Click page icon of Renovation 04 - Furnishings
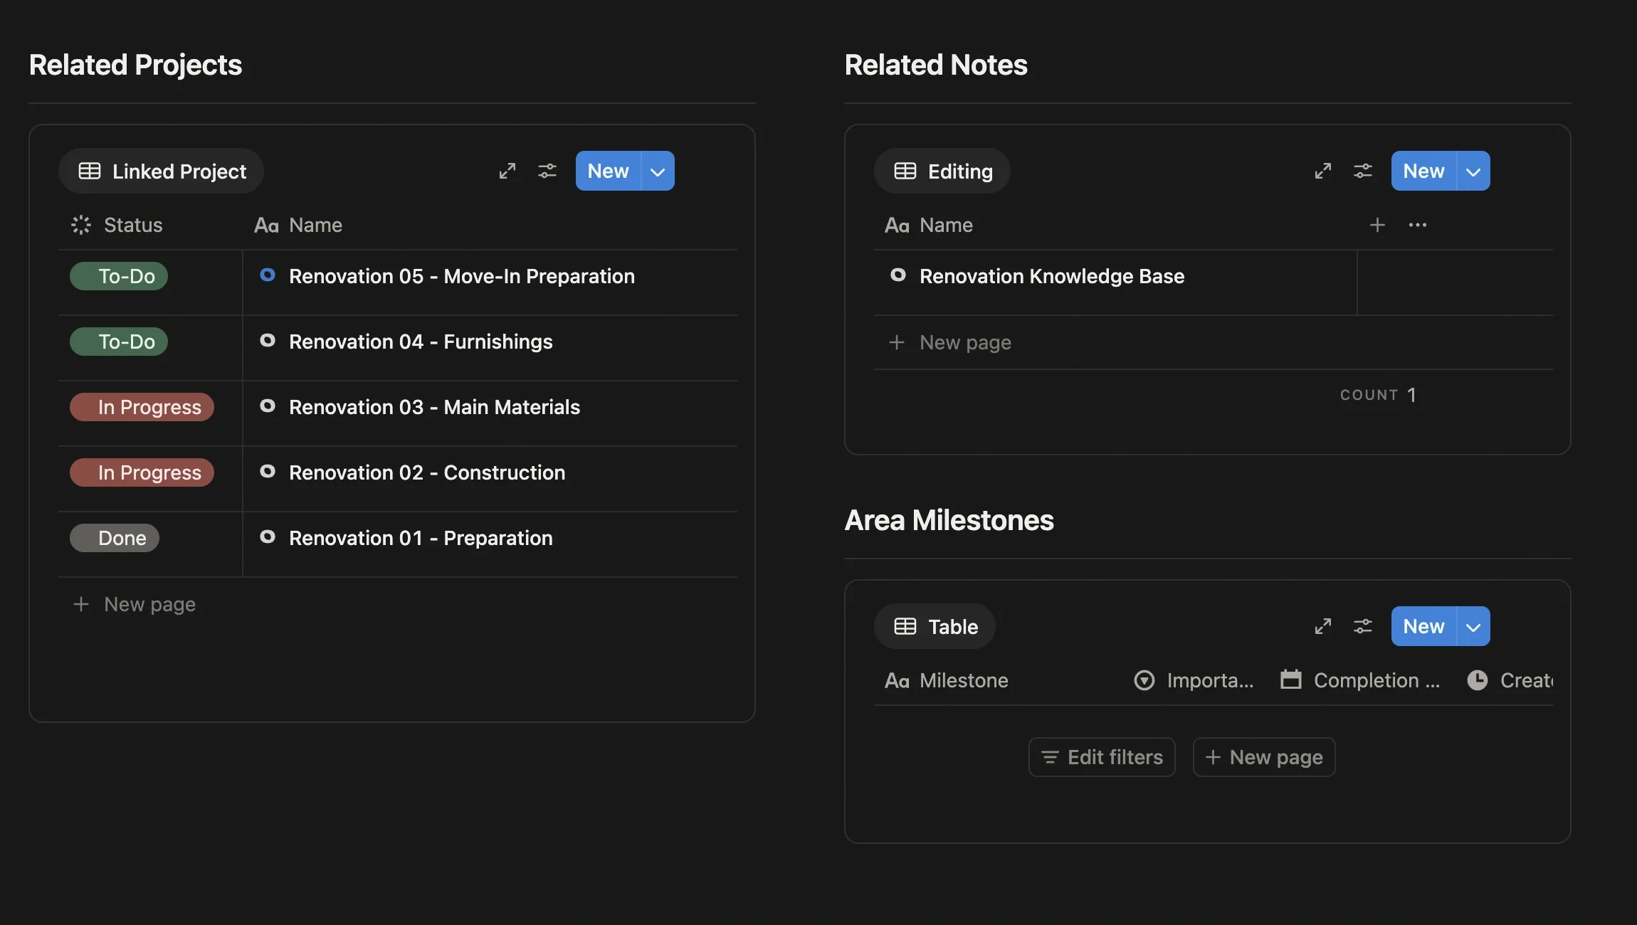Image resolution: width=1637 pixels, height=925 pixels. [x=268, y=340]
